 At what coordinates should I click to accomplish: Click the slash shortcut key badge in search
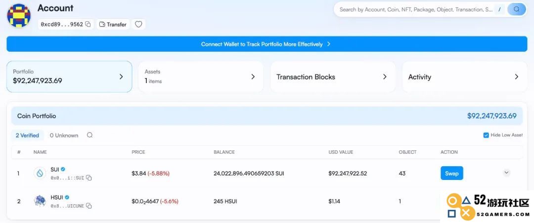tap(499, 9)
